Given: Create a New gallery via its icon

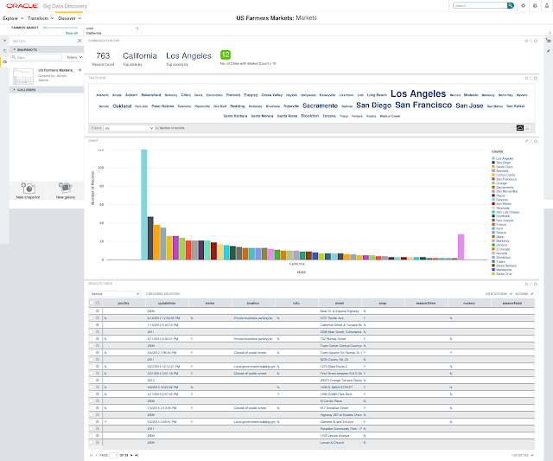Looking at the screenshot, I should pos(66,188).
